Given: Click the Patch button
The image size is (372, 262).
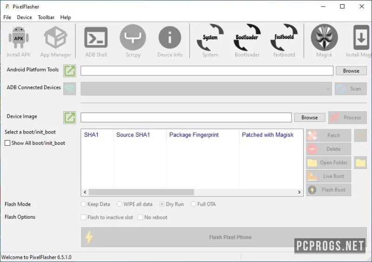Looking at the screenshot, I should [x=329, y=135].
